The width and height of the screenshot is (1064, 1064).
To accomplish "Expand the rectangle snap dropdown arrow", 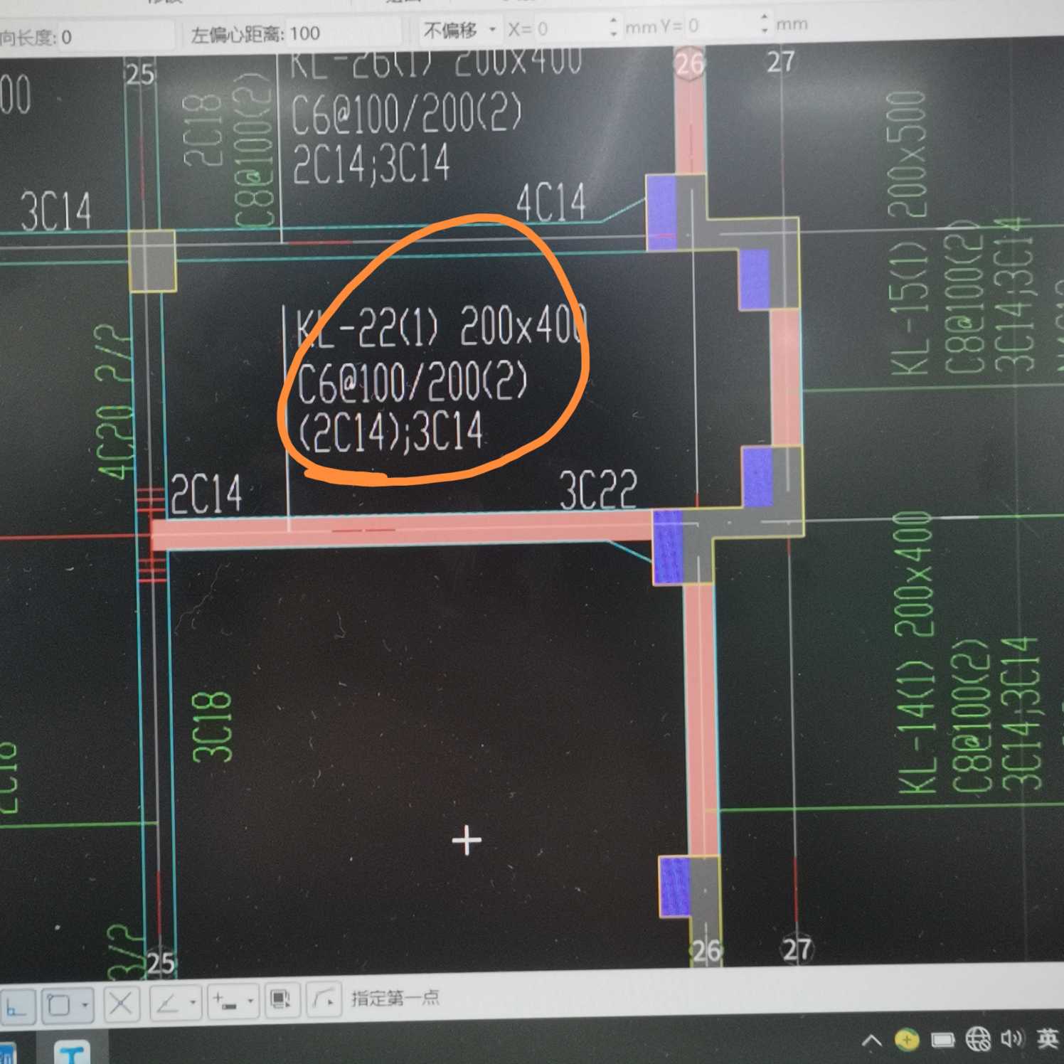I will coord(85,1005).
